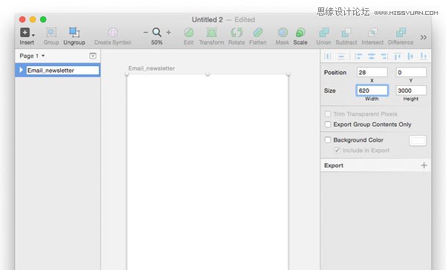Zoom in with the plus button
This screenshot has height=270, width=446.
[169, 33]
